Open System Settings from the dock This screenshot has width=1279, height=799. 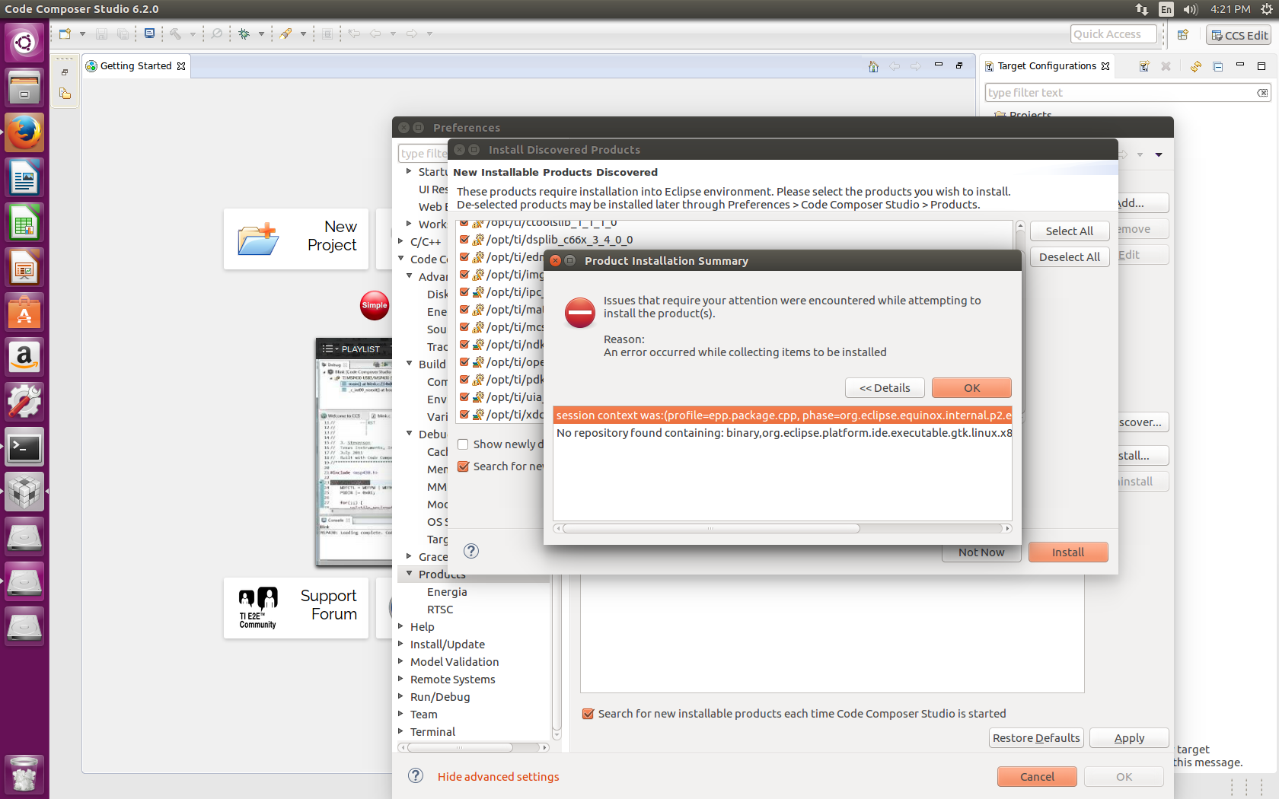tap(24, 403)
